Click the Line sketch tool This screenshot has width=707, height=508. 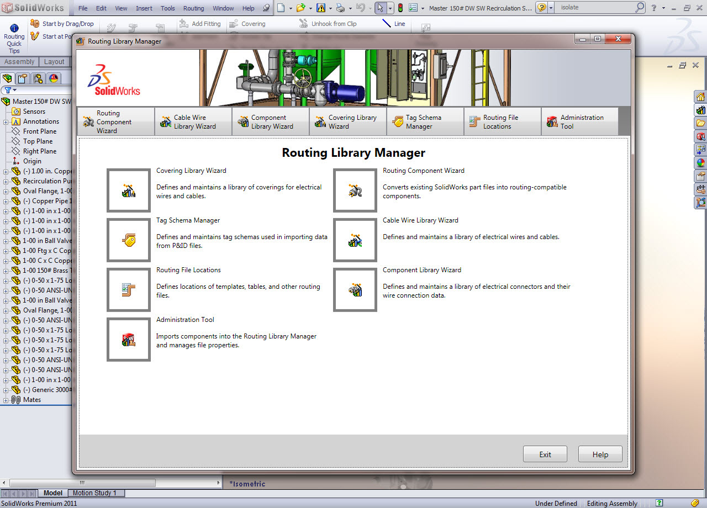(394, 24)
